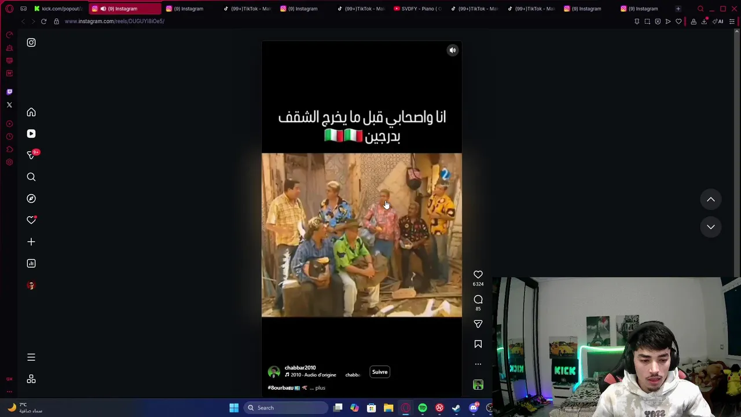This screenshot has width=741, height=417.
Task: Share the reel via paper plane
Action: click(x=478, y=324)
